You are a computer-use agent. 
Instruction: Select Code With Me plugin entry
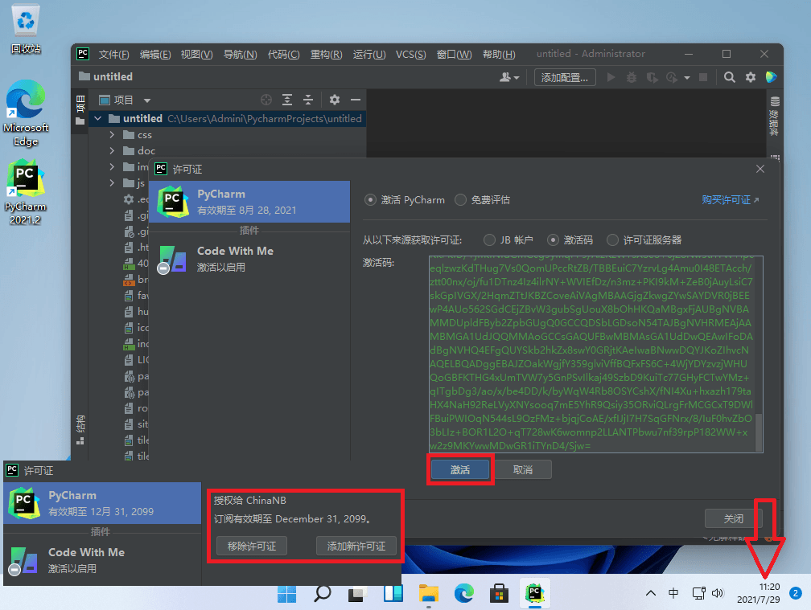pyautogui.click(x=249, y=259)
